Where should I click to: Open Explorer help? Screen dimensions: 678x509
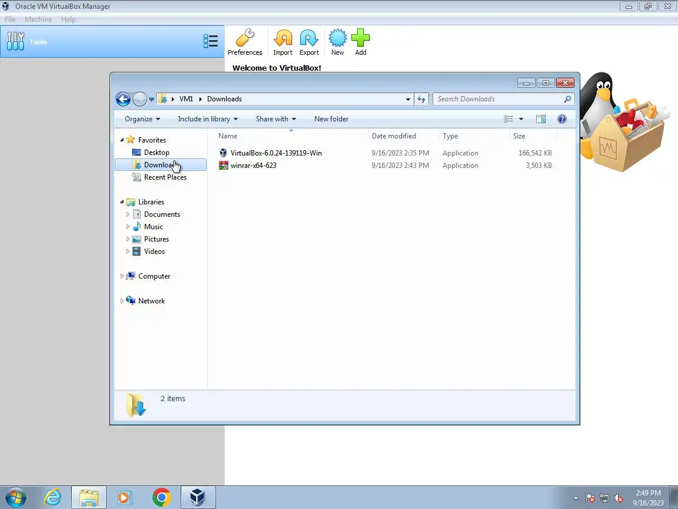(x=561, y=119)
